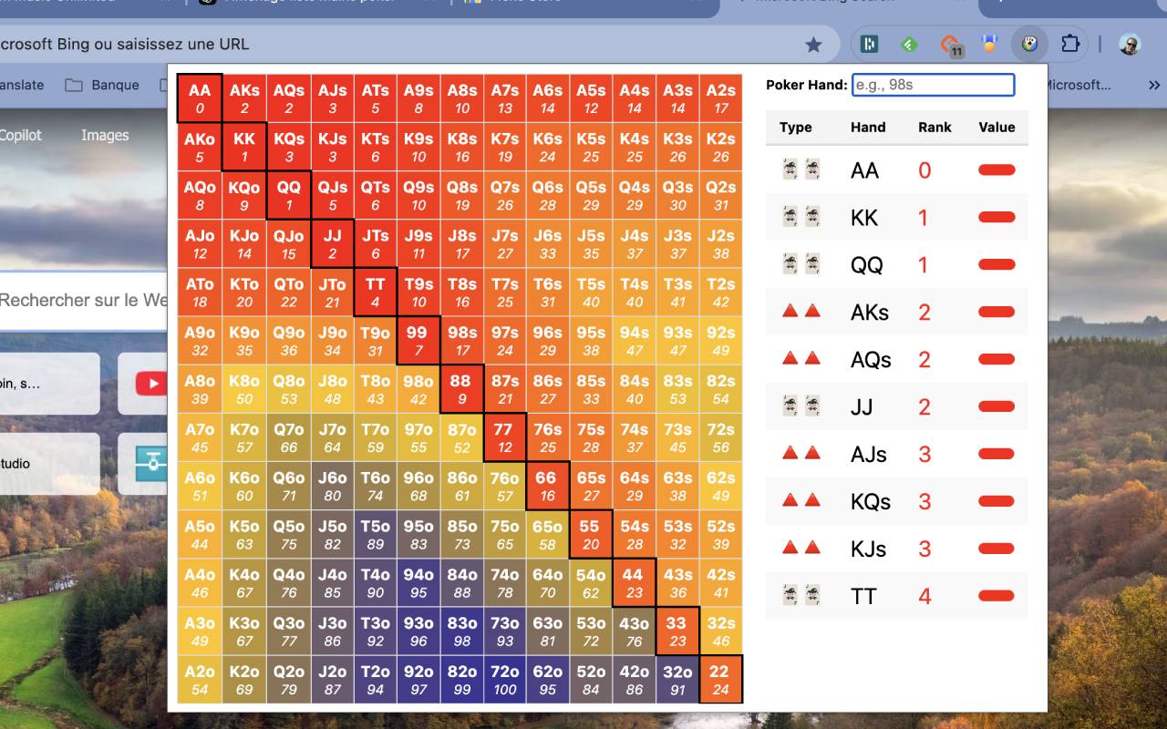The width and height of the screenshot is (1167, 729).
Task: Open the Microsoft bookmark link
Action: pyautogui.click(x=1079, y=85)
